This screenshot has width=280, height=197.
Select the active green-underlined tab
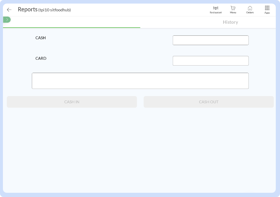[72, 22]
